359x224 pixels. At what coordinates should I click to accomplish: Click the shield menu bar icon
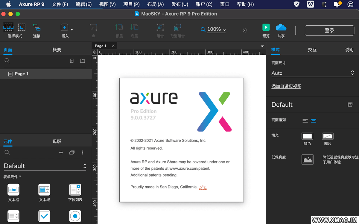click(x=296, y=4)
